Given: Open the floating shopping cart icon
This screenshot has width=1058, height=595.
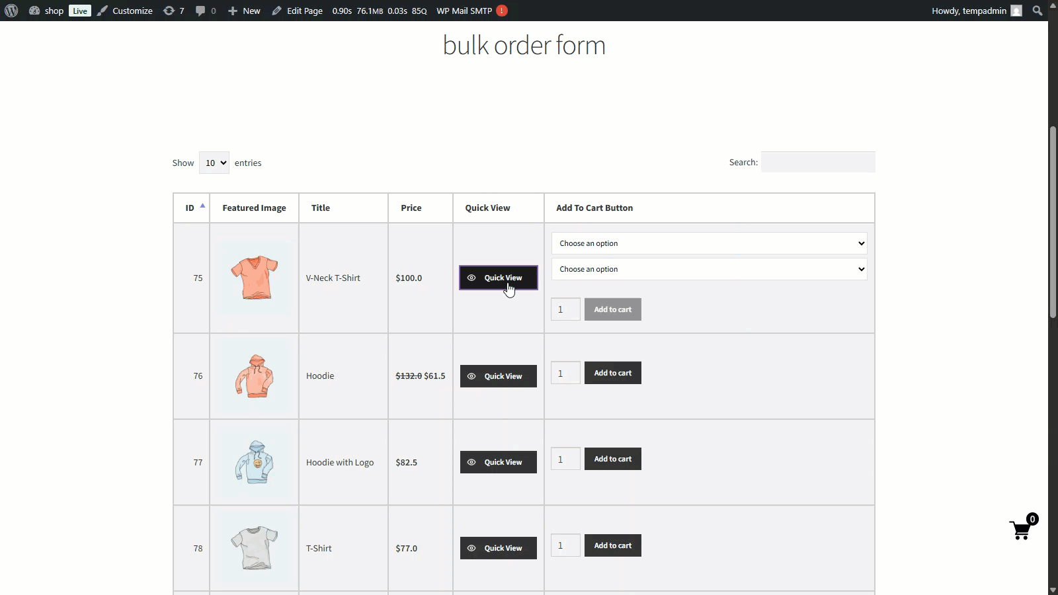Looking at the screenshot, I should click(x=1022, y=529).
